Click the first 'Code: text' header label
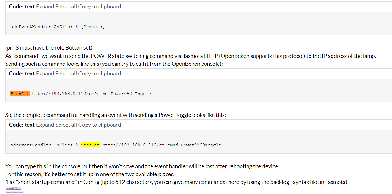392x194 pixels. point(22,7)
